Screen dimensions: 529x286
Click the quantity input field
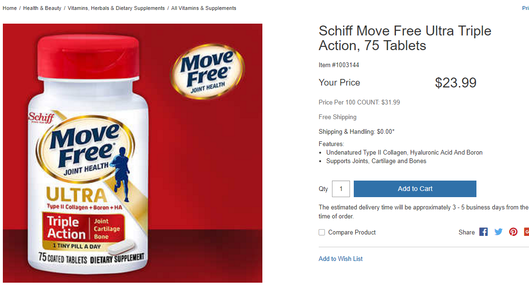(x=341, y=189)
